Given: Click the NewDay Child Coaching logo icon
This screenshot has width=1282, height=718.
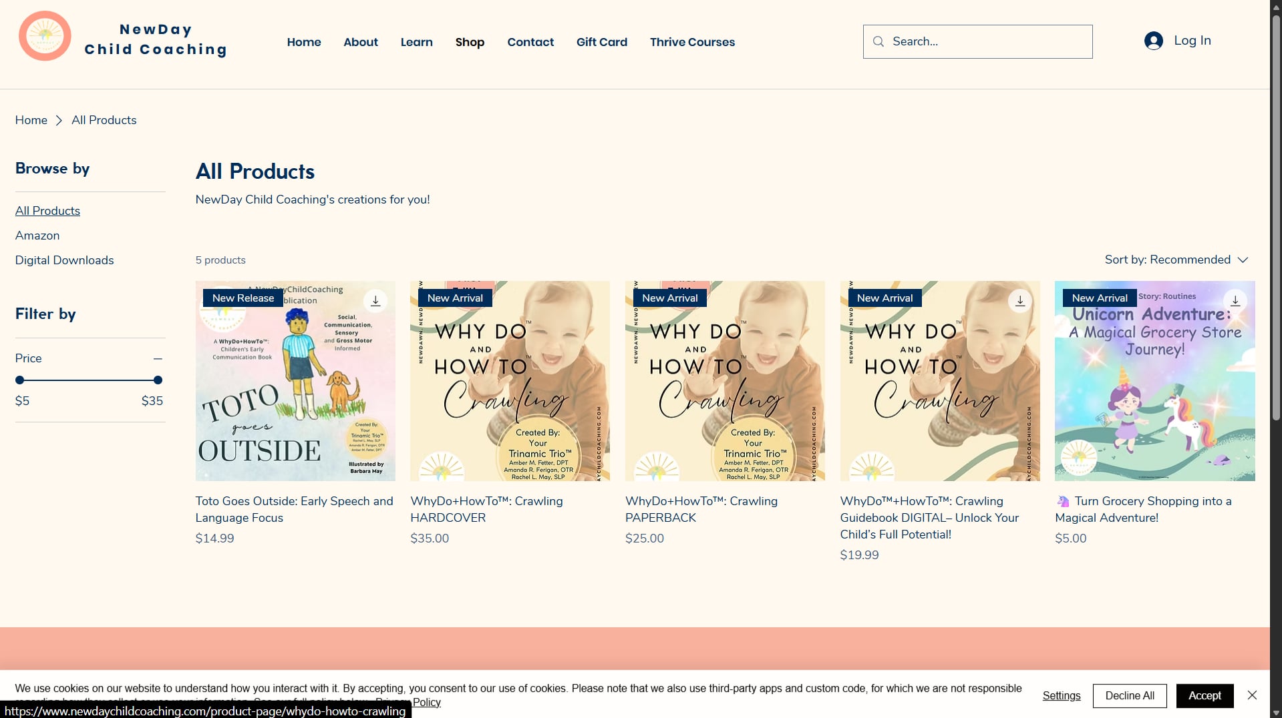Looking at the screenshot, I should click(x=45, y=36).
